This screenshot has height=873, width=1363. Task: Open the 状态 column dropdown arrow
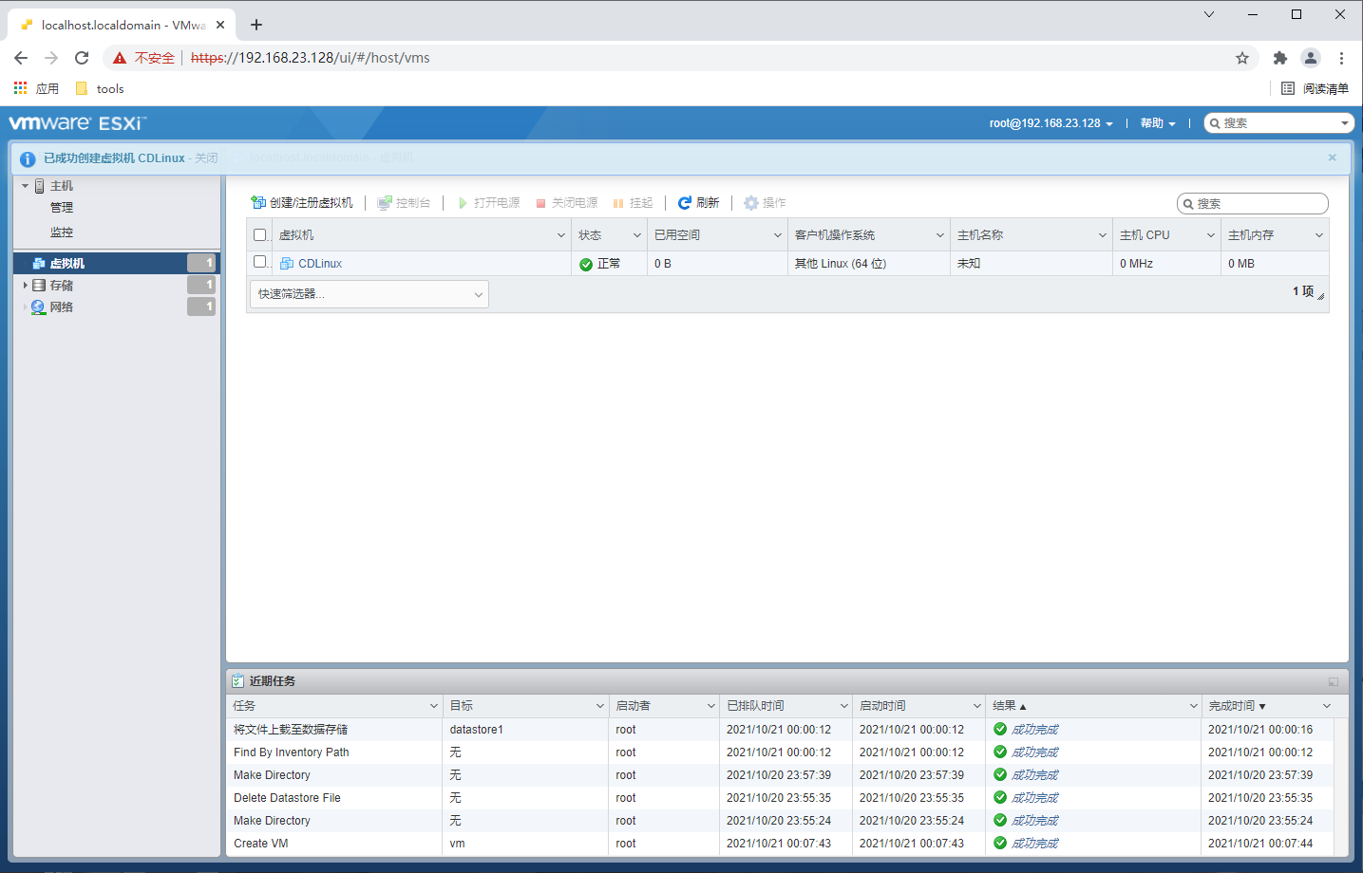(x=637, y=235)
